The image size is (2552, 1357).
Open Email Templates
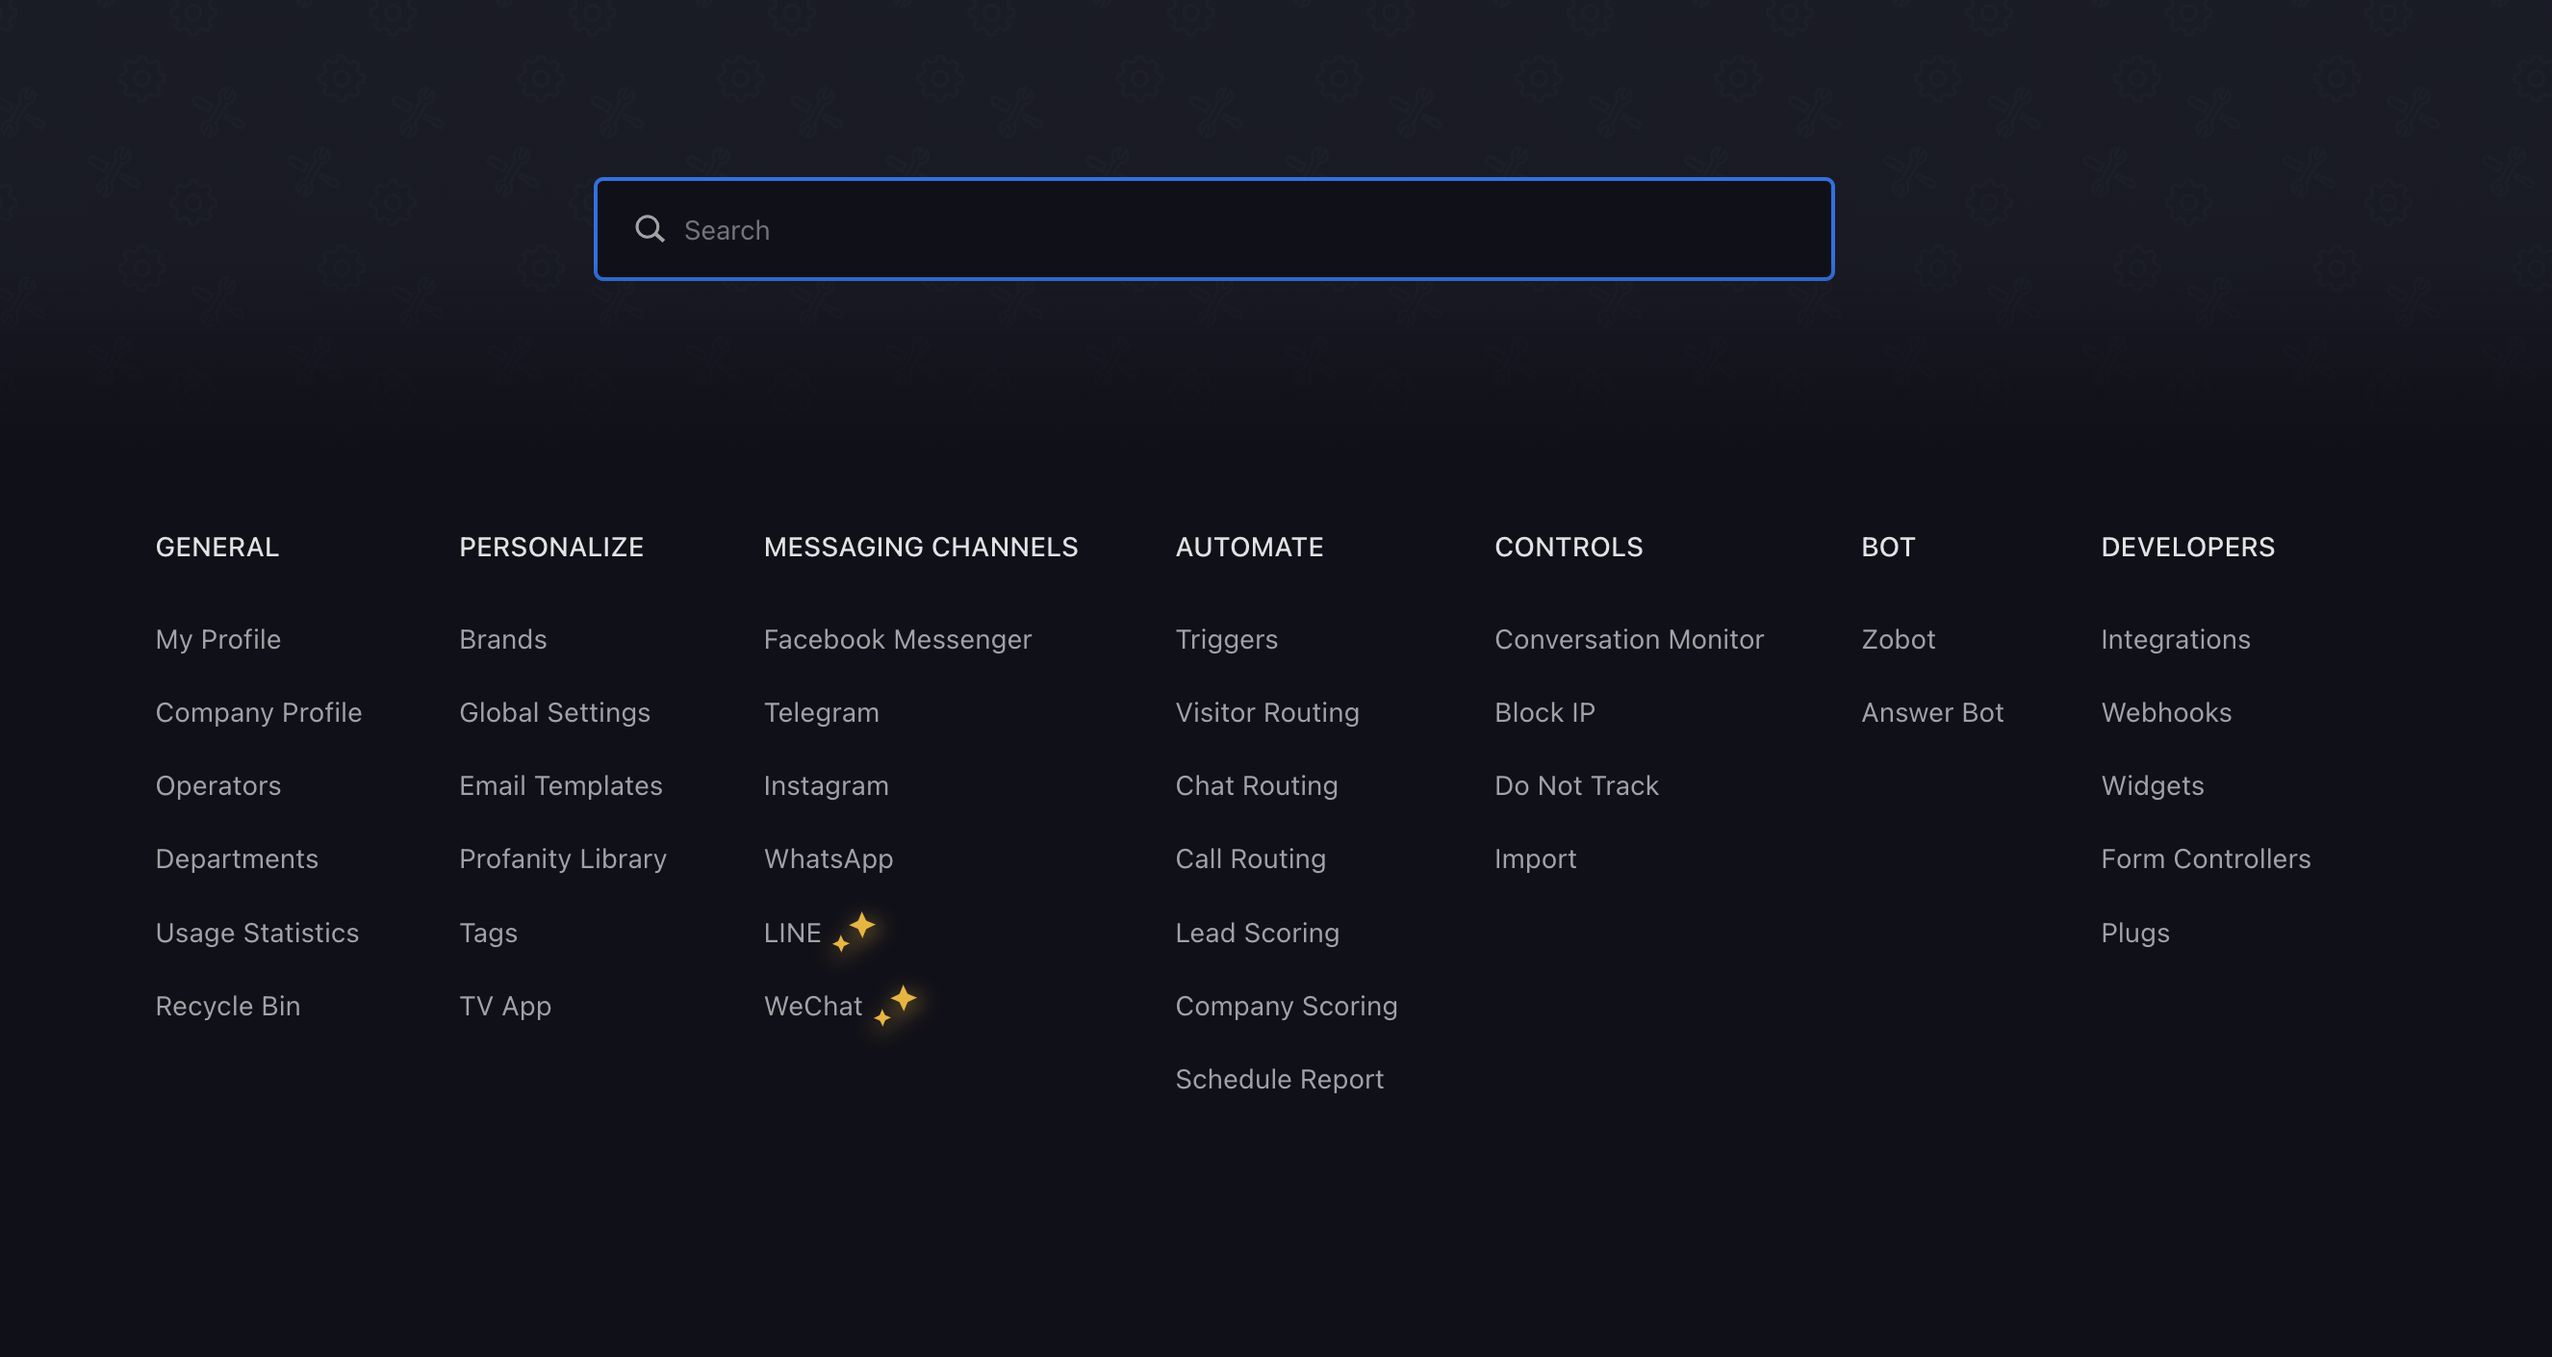(x=560, y=785)
